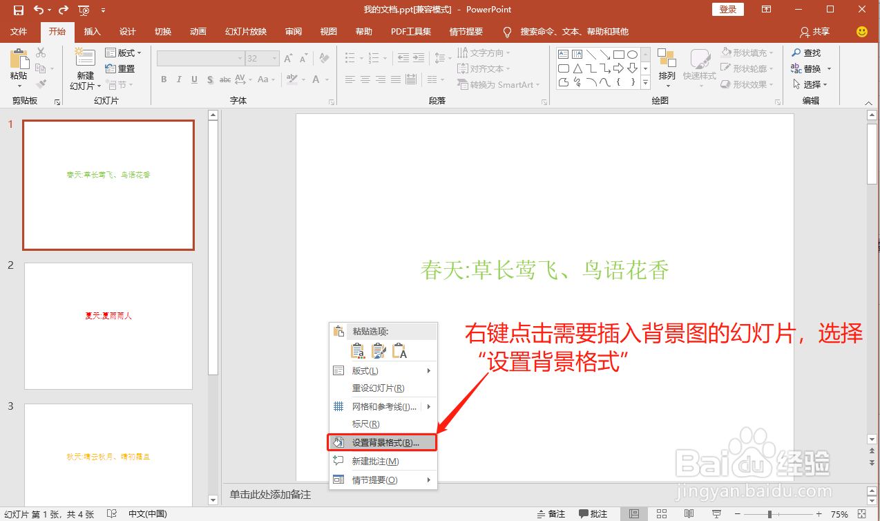Screen dimensions: 880x521
Task: Click the Cut scissors icon
Action: click(41, 53)
